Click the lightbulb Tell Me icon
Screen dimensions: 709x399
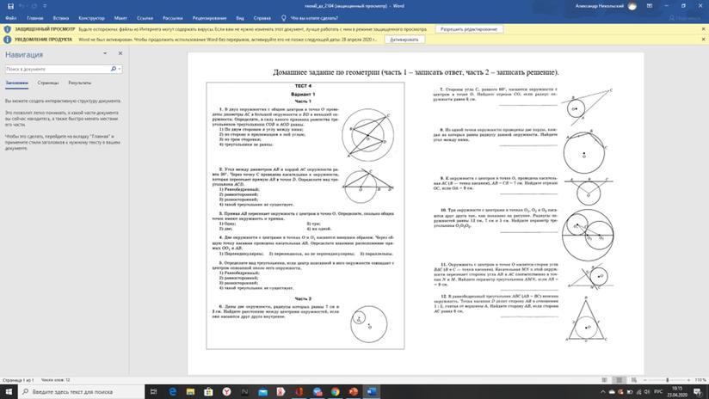[x=283, y=18]
